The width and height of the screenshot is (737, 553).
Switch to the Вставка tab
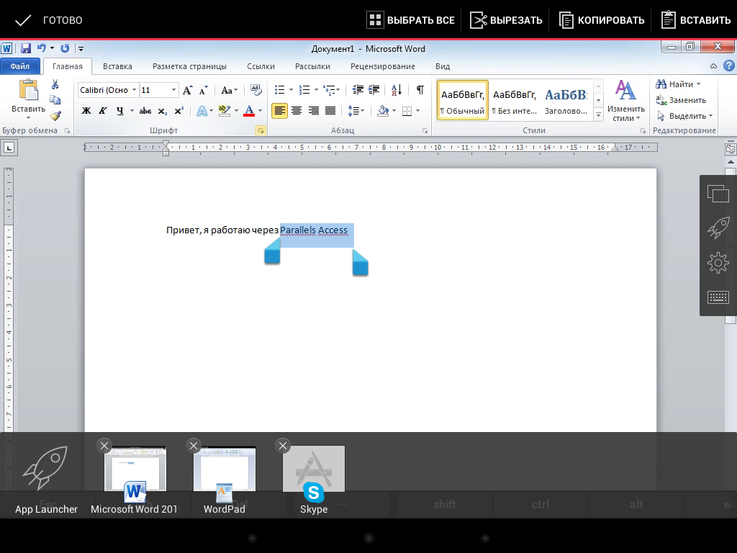117,66
